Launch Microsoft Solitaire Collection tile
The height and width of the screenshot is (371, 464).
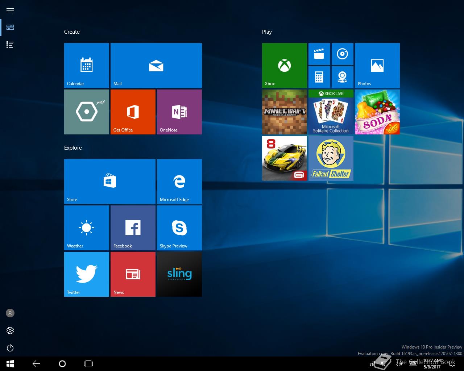331,112
